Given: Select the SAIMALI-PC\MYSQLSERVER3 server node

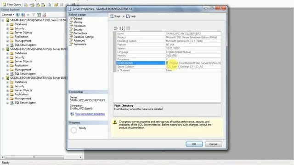Looking at the screenshot, I should [38, 78].
